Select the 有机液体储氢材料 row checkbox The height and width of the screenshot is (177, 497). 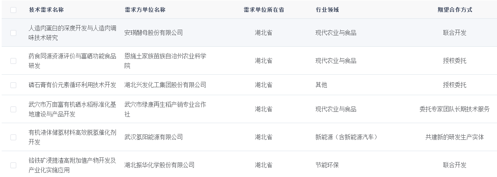13,137
